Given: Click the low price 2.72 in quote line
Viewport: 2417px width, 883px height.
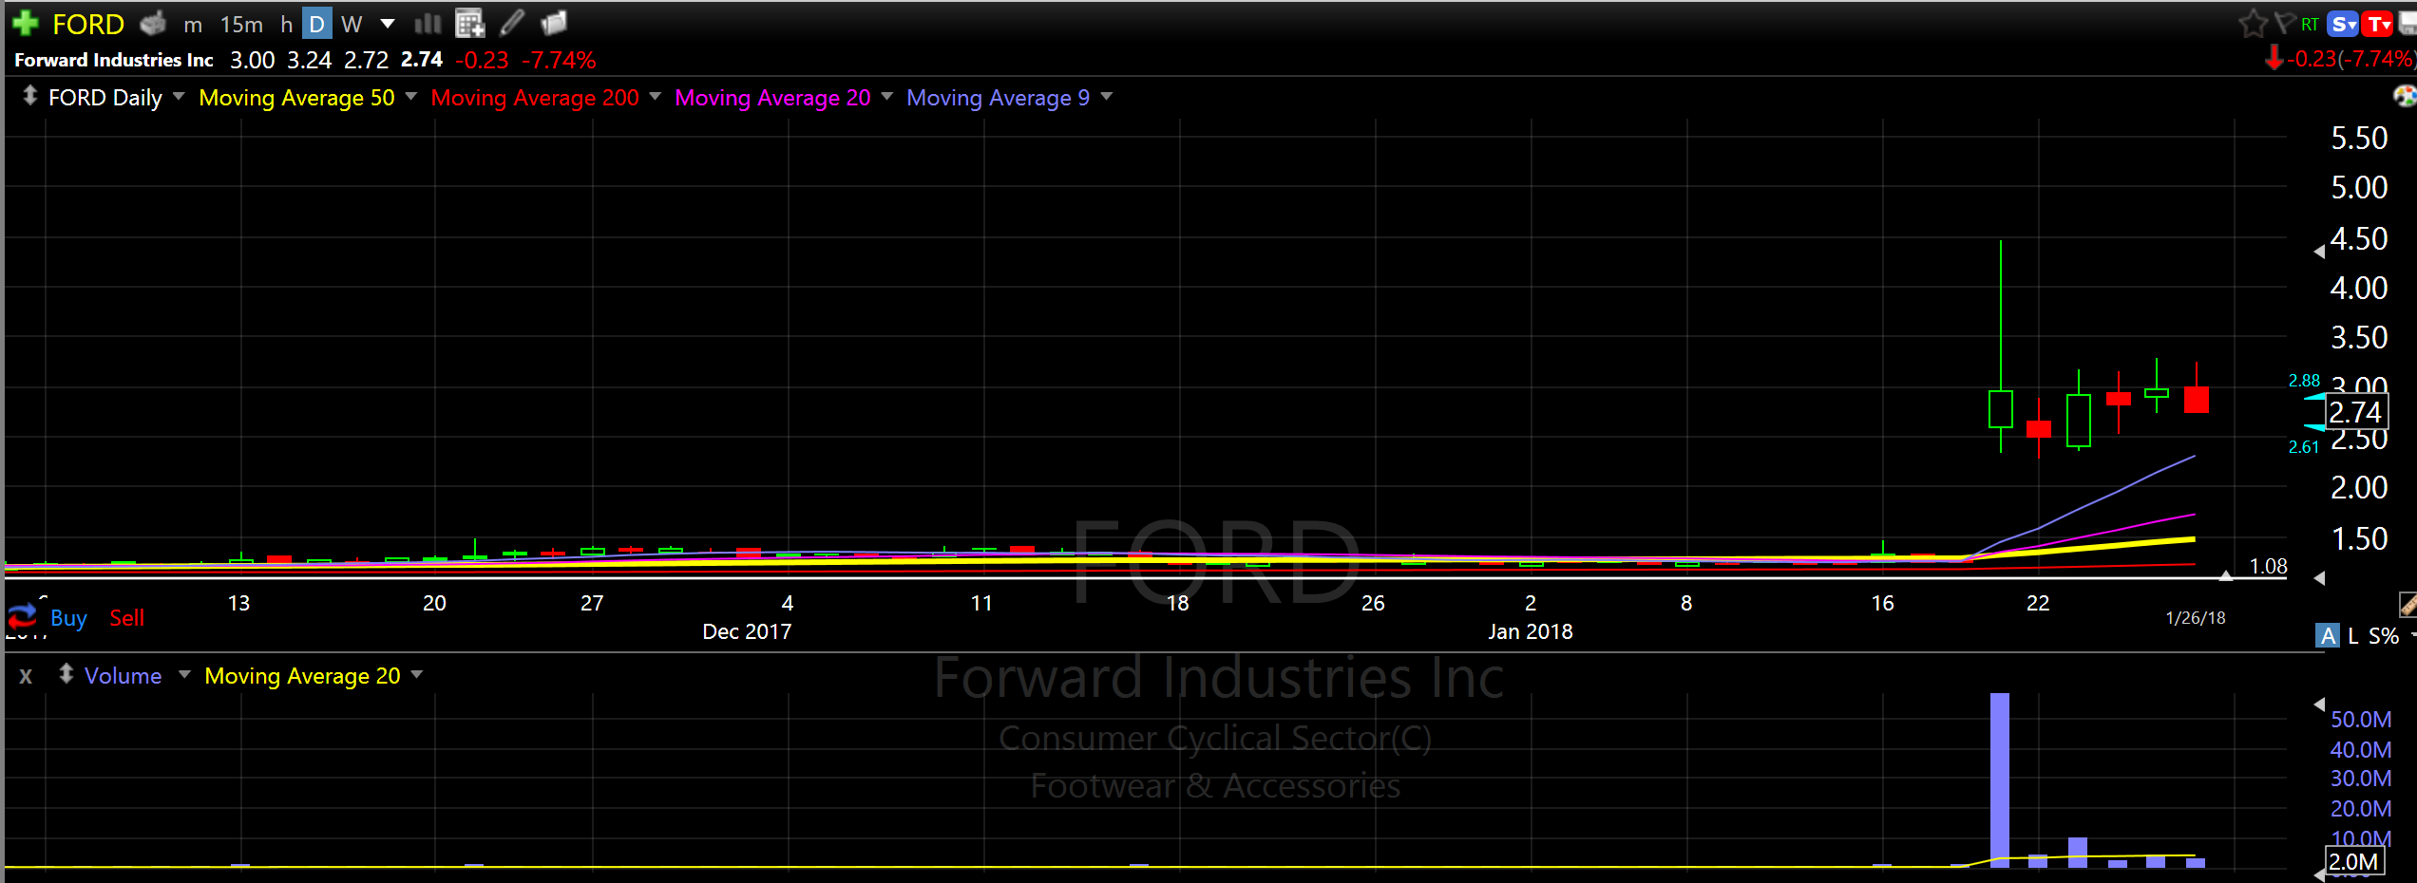Looking at the screenshot, I should tap(366, 60).
